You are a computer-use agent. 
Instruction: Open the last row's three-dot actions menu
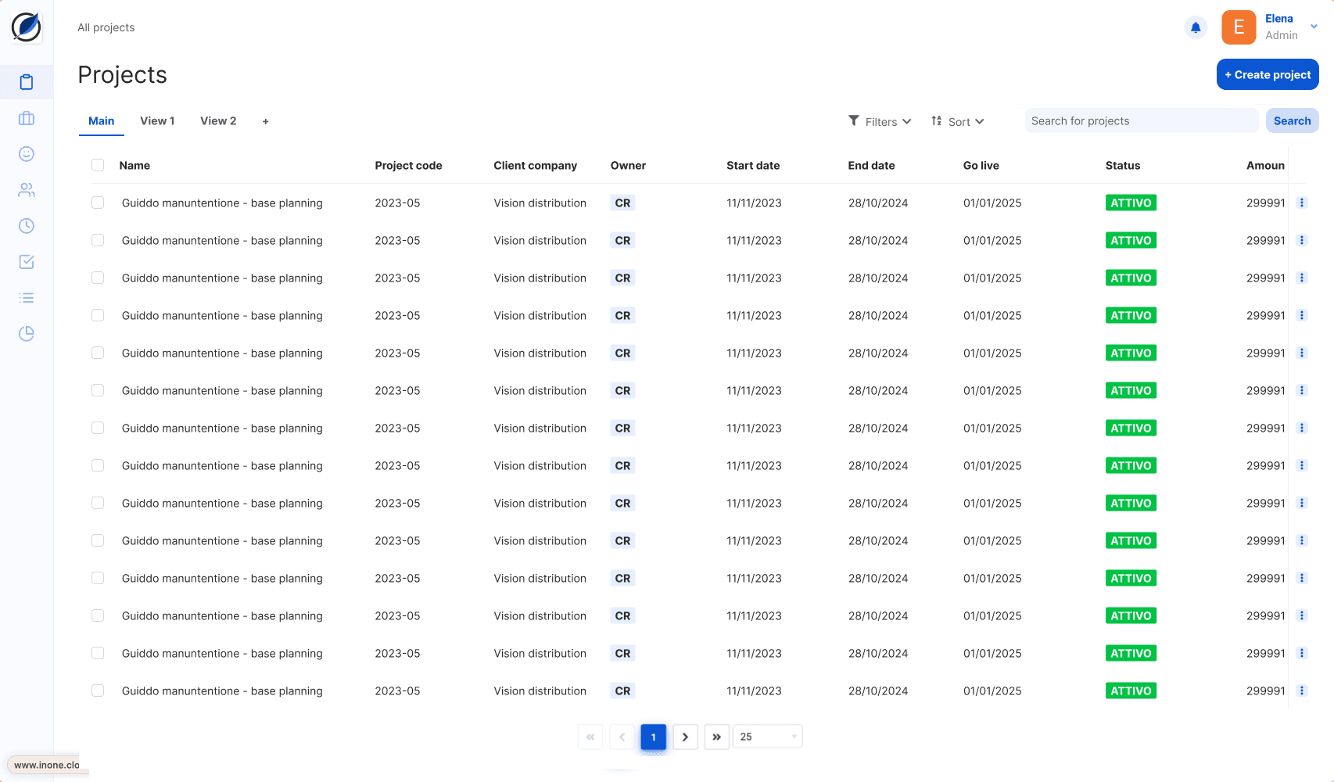tap(1302, 691)
